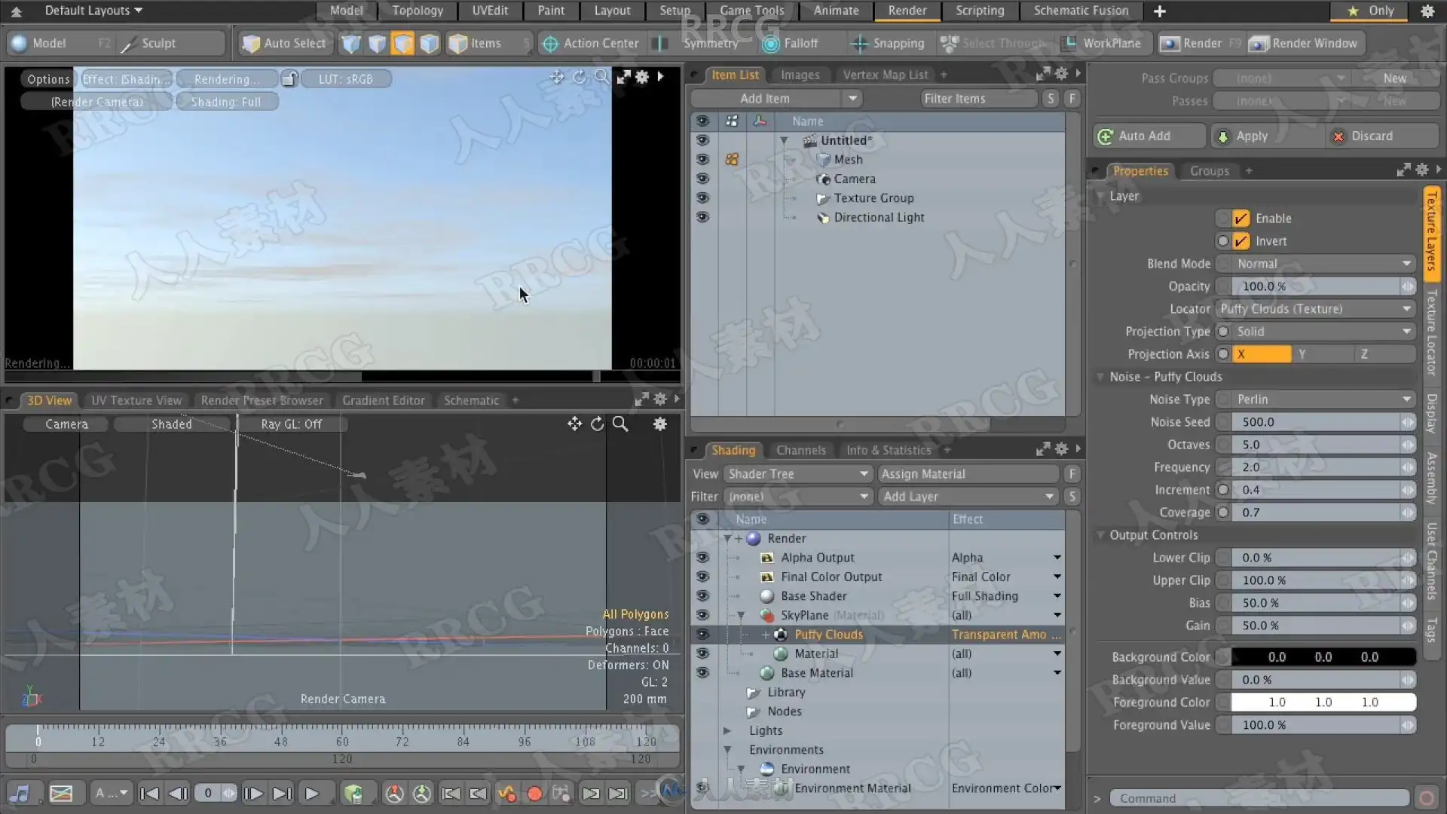Expand the Lights tree group
The height and width of the screenshot is (814, 1447).
click(727, 730)
